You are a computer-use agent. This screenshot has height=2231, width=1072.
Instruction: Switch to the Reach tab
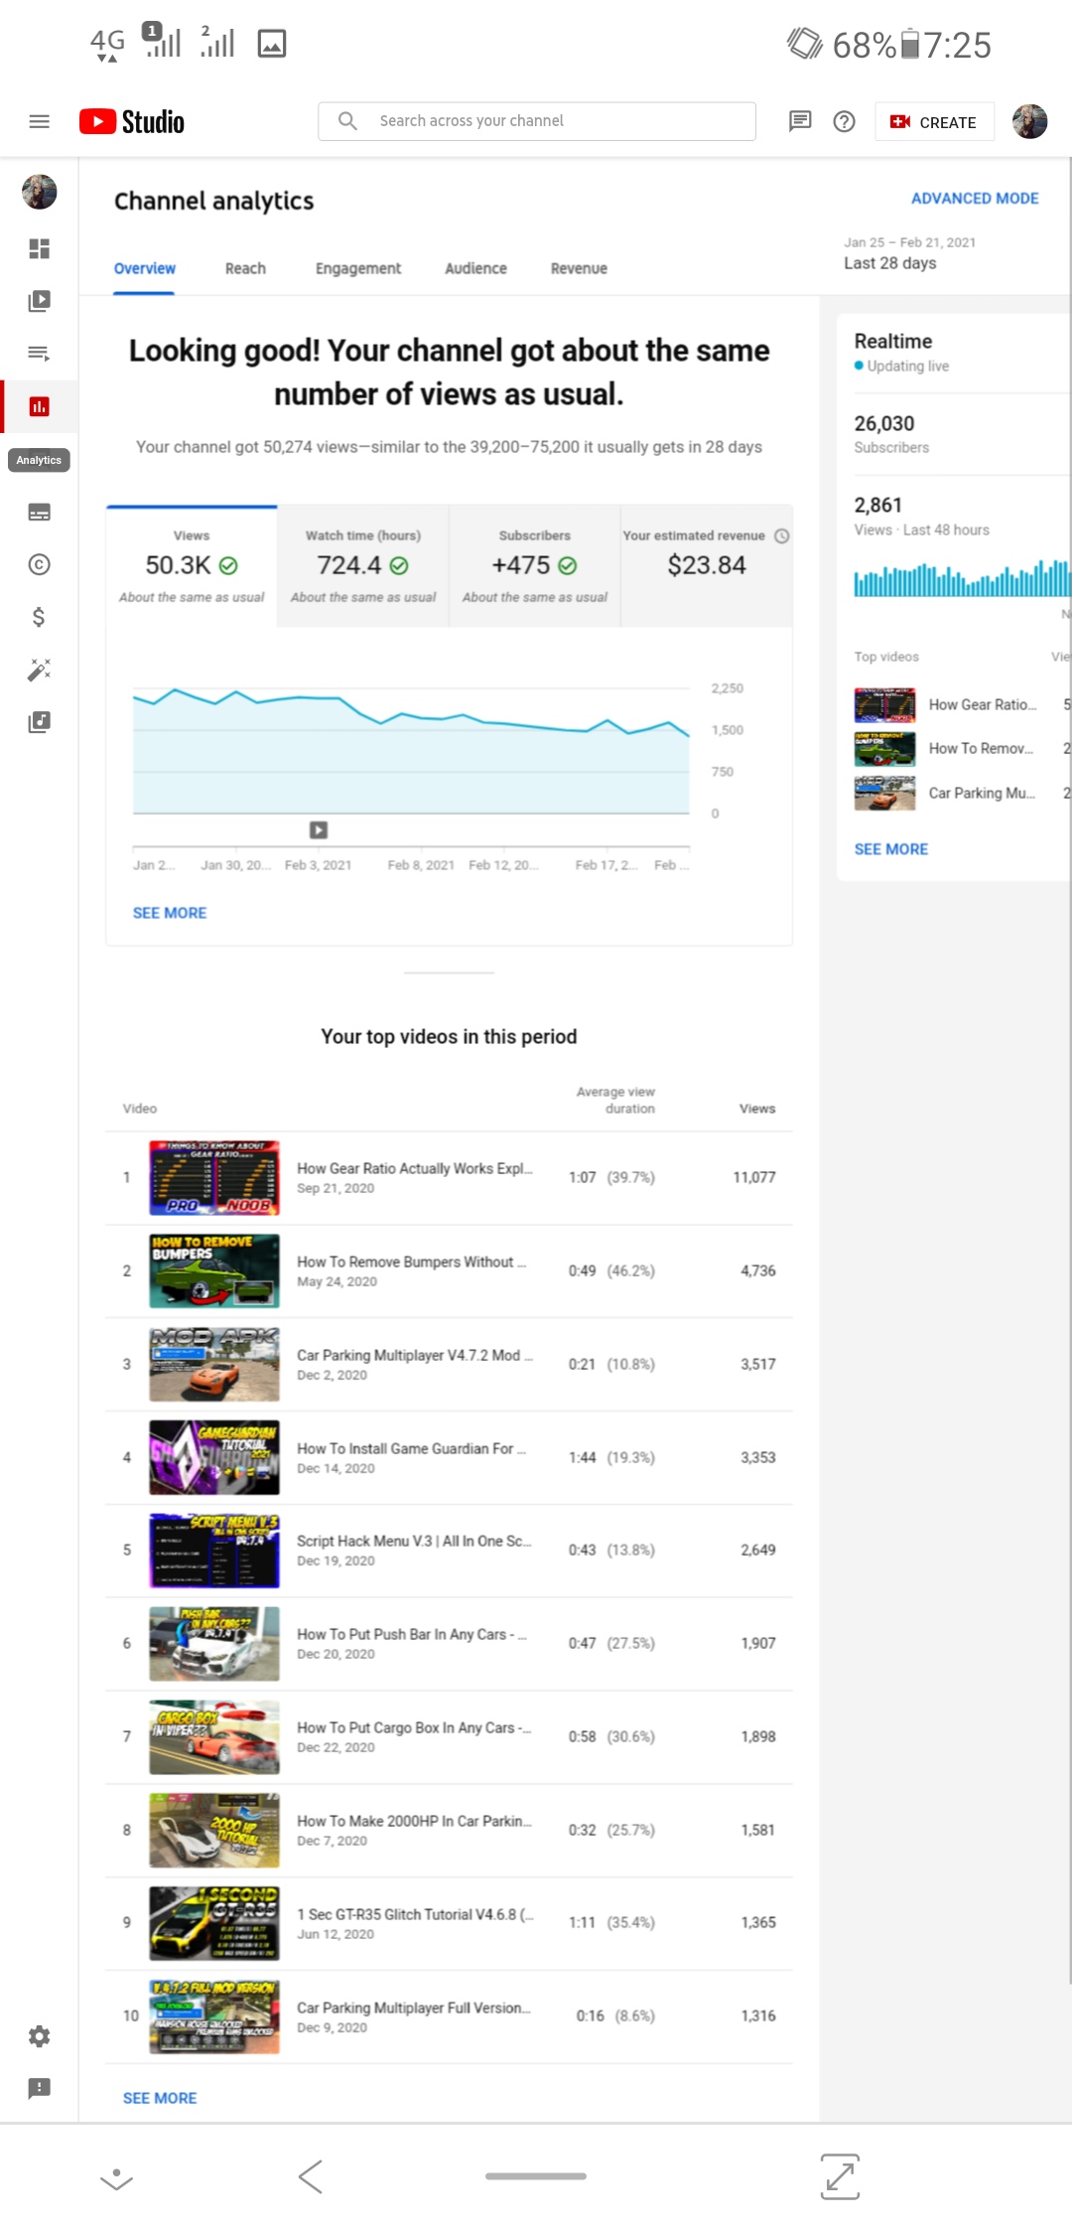(245, 268)
